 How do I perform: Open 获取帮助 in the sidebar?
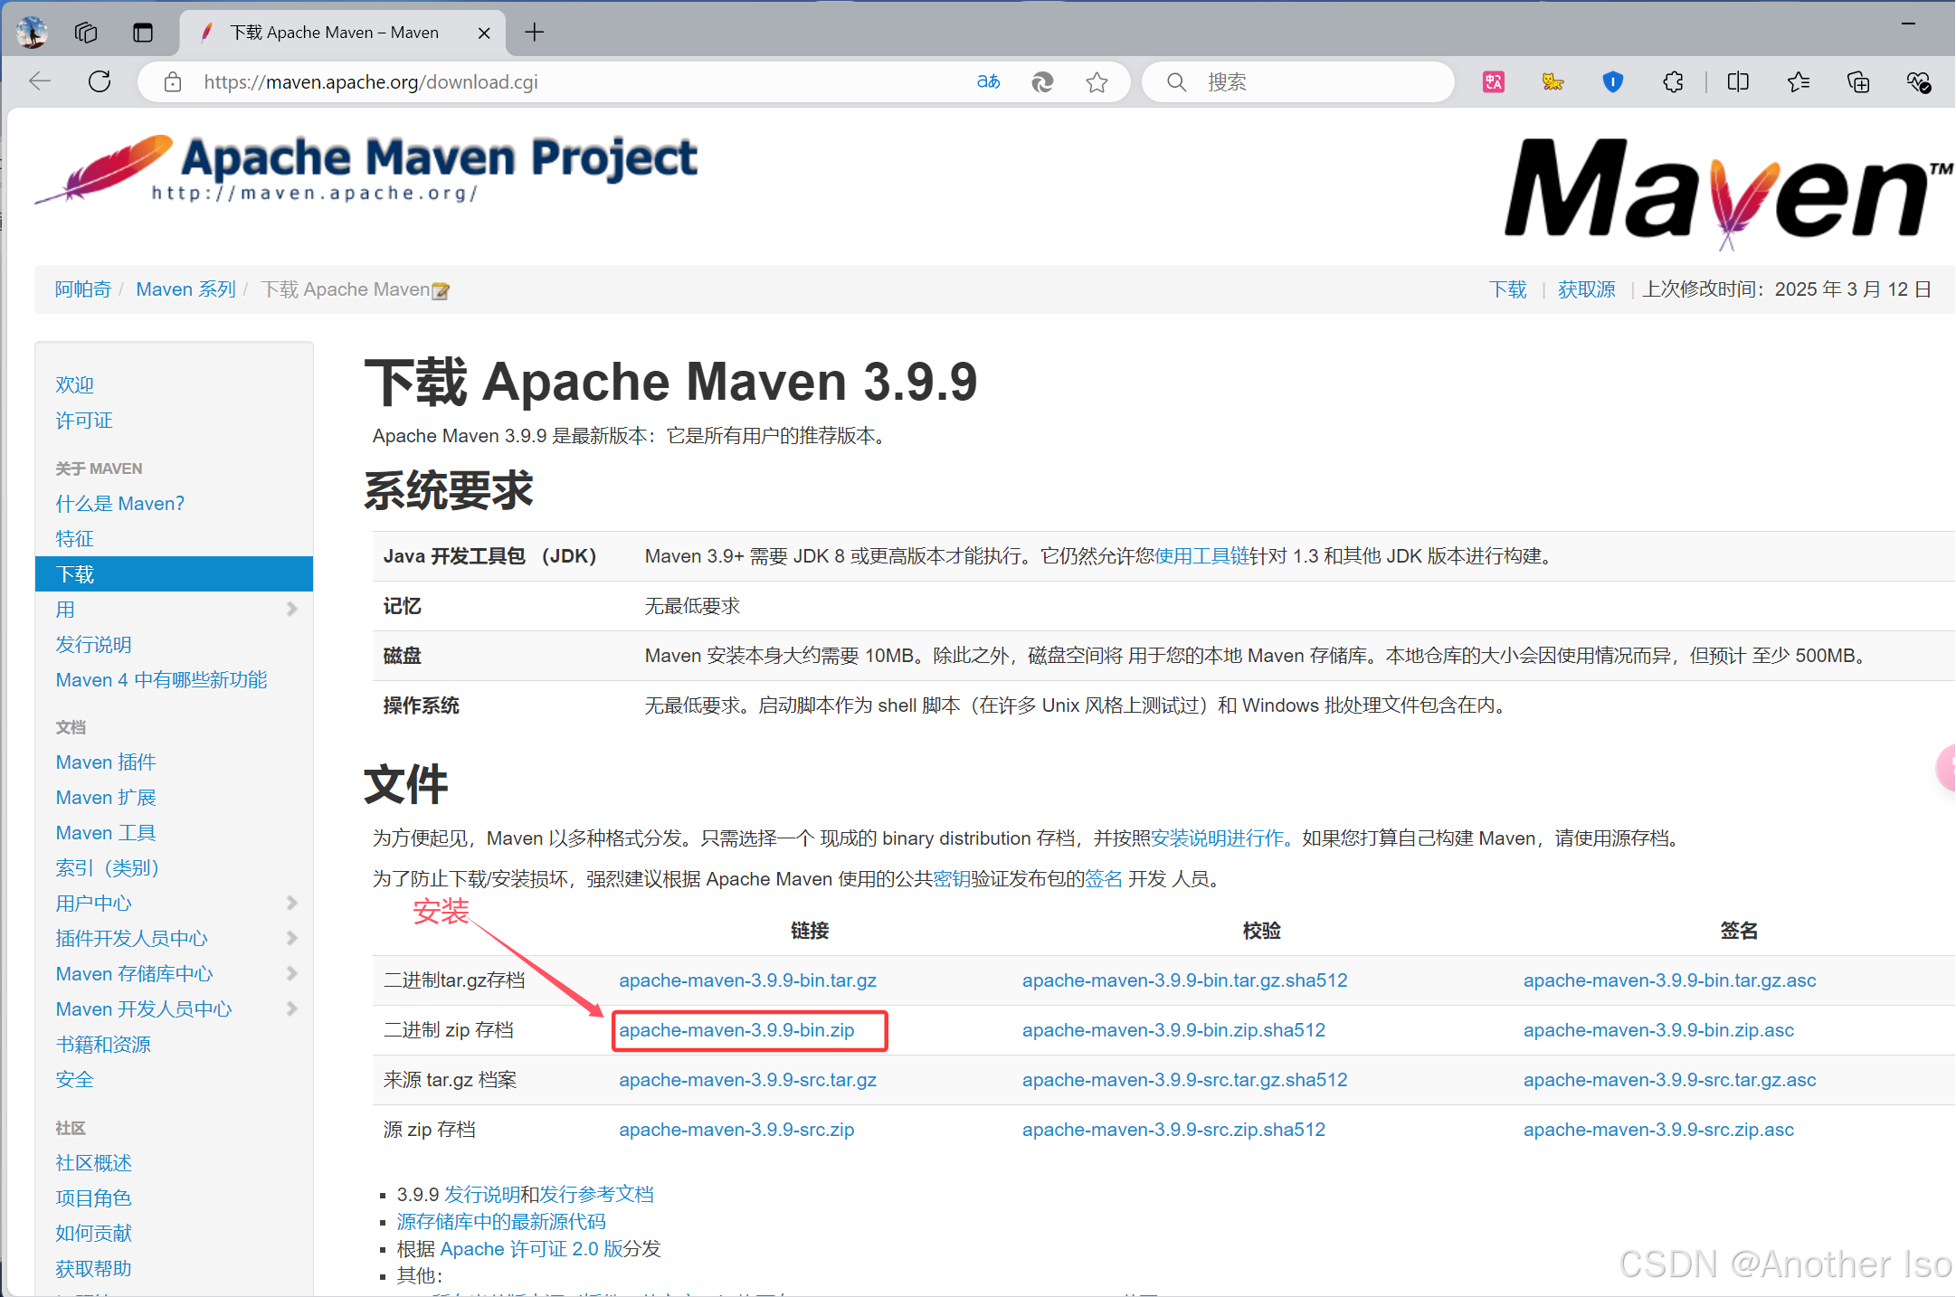pyautogui.click(x=93, y=1268)
